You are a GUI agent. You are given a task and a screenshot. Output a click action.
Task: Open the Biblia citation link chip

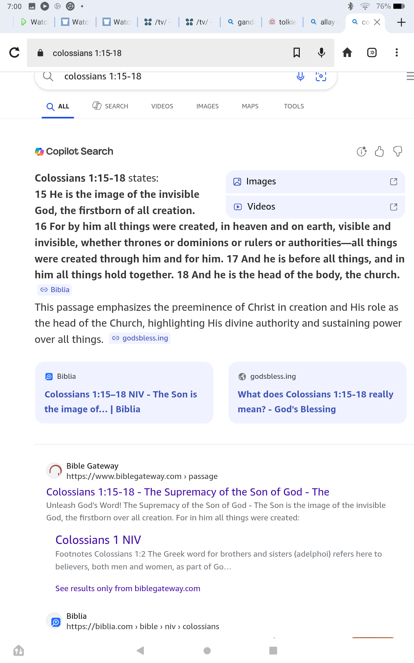coord(55,290)
